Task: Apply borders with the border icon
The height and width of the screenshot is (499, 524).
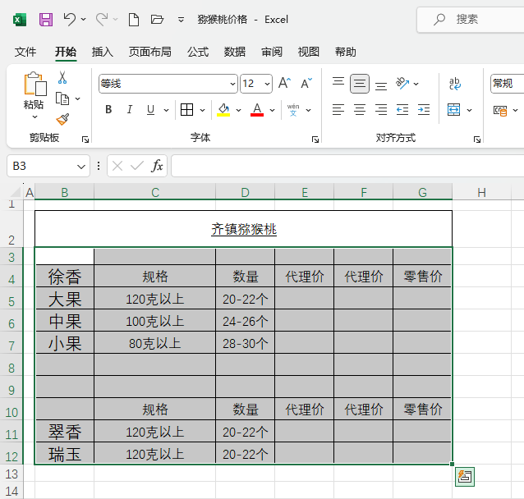Action: pos(186,109)
